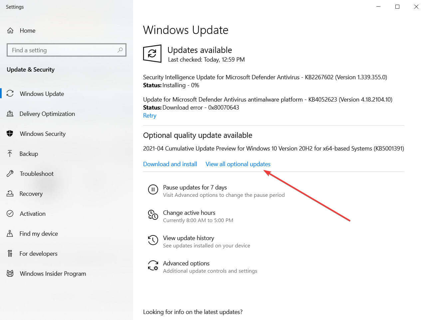Click the Backup upload arrow icon
The height and width of the screenshot is (320, 426).
pos(10,154)
